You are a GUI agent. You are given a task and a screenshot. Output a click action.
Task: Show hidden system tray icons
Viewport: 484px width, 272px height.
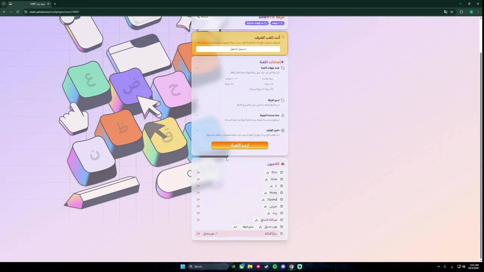tap(439, 266)
